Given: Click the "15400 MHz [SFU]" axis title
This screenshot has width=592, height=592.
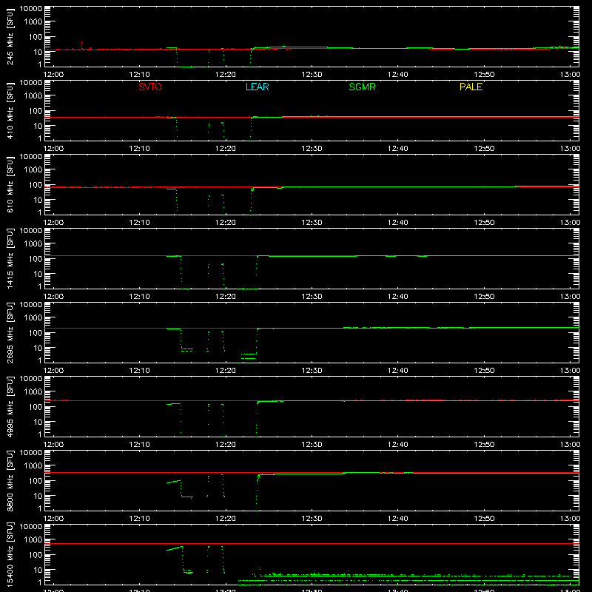Looking at the screenshot, I should (10, 554).
